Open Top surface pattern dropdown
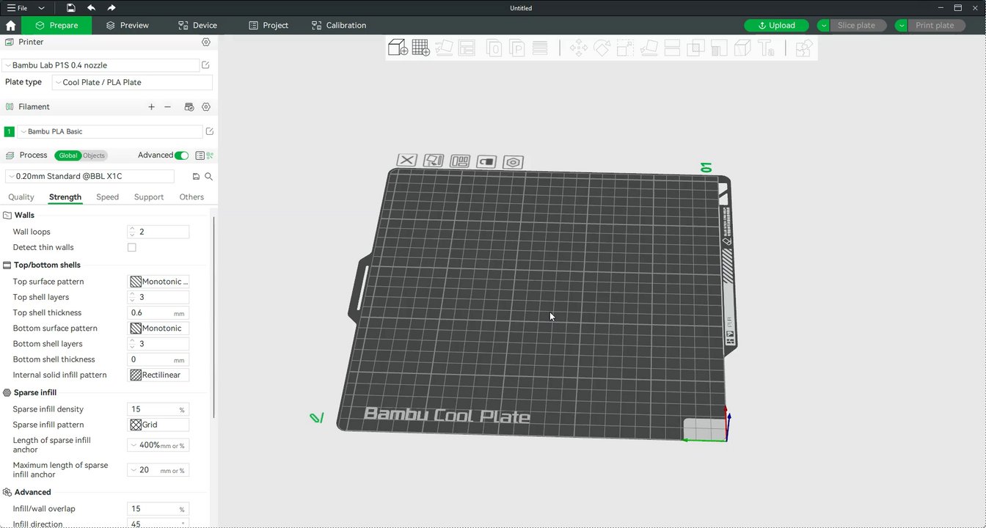The width and height of the screenshot is (986, 528). 158,282
